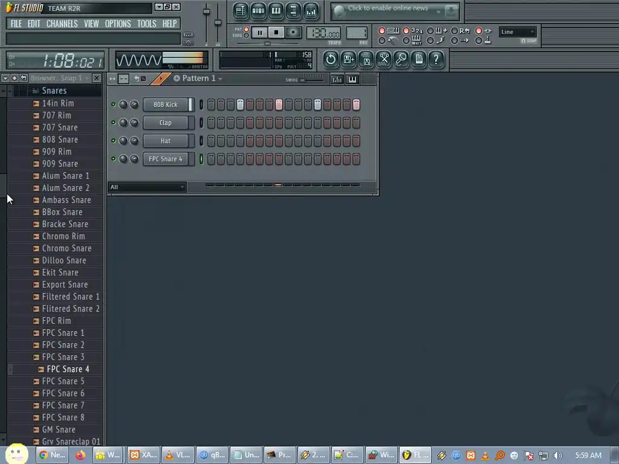Screen dimensions: 619x464
Task: Toggle typing keyboard to piano LED
Action: tap(382, 31)
